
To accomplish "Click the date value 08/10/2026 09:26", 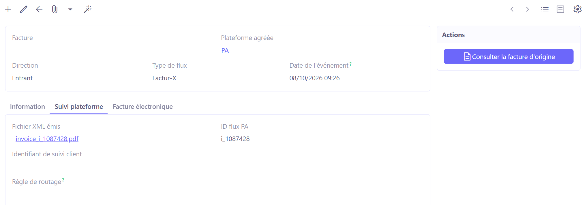I will point(314,78).
